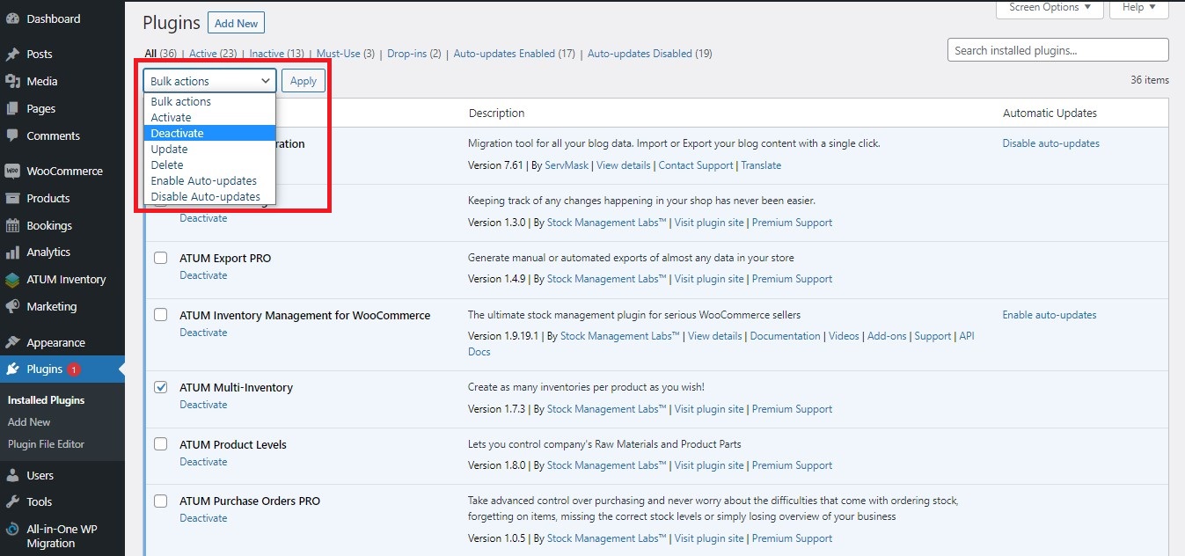Viewport: 1185px width, 556px height.
Task: Select Delete from the bulk actions list
Action: click(210, 165)
